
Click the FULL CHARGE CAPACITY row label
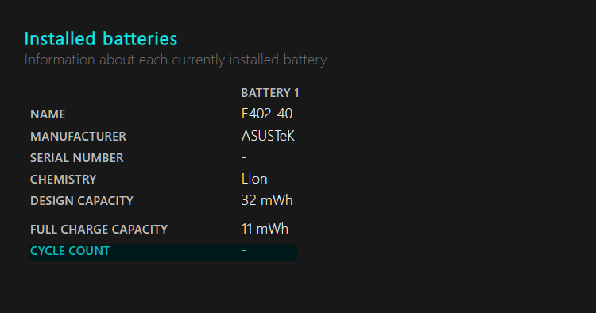[99, 230]
